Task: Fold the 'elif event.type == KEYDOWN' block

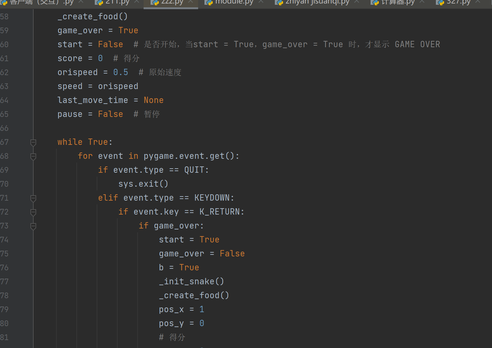Action: [x=33, y=198]
